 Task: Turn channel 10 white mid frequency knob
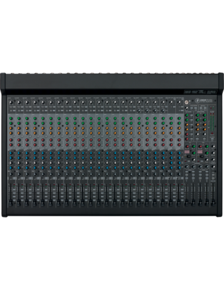83,163
